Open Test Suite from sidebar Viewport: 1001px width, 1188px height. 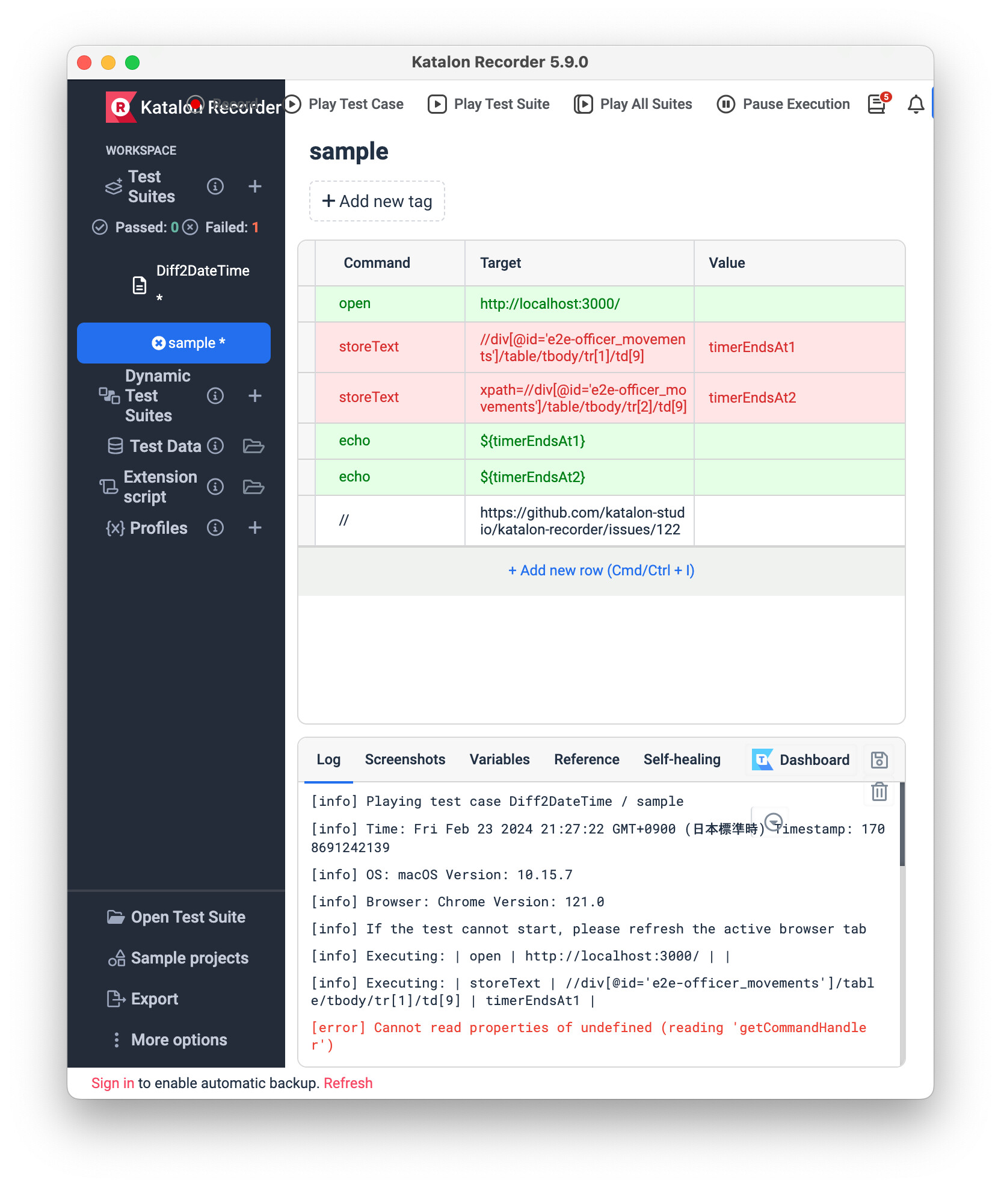pyautogui.click(x=176, y=917)
